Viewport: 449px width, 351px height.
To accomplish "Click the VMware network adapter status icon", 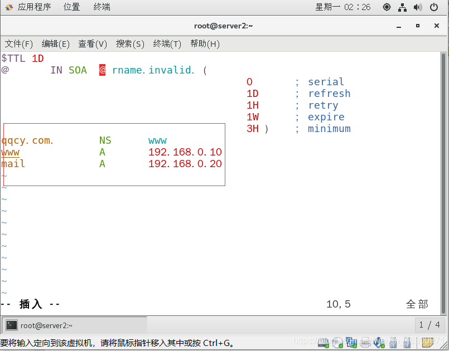I will [351, 342].
